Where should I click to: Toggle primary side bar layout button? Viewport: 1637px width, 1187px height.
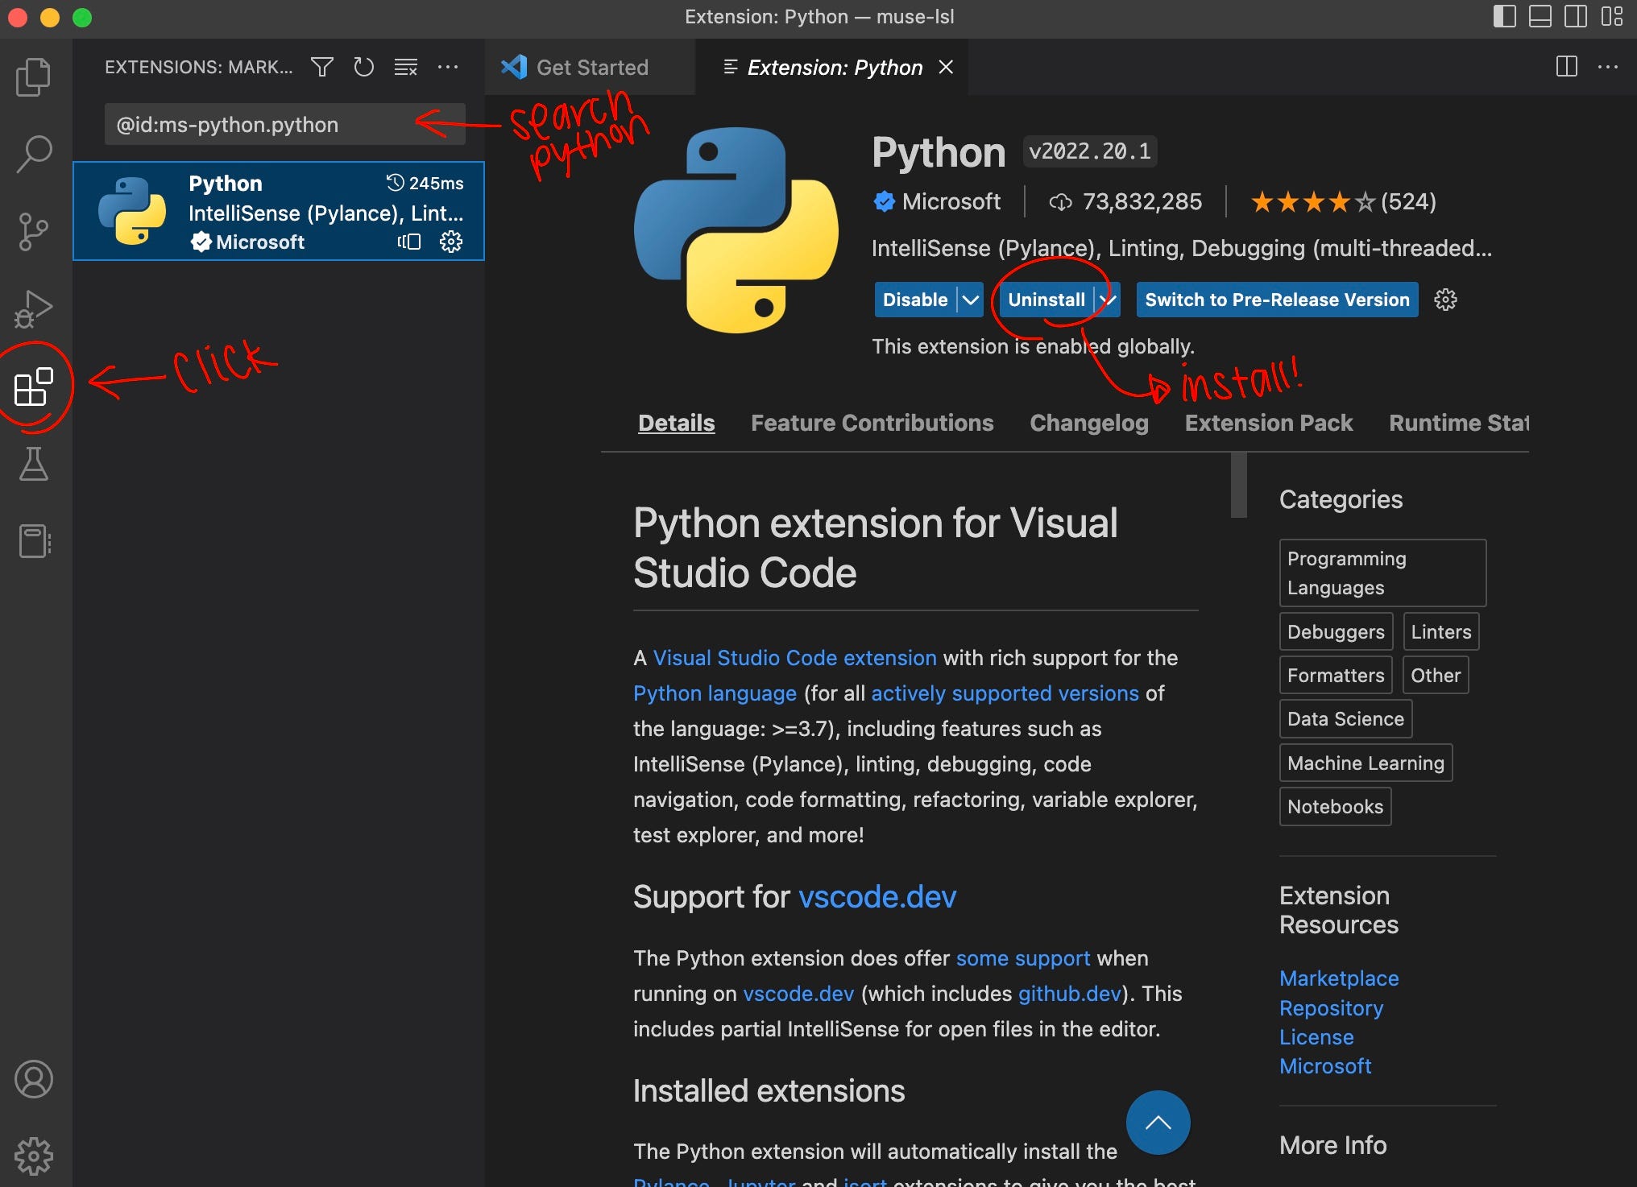(x=1503, y=17)
